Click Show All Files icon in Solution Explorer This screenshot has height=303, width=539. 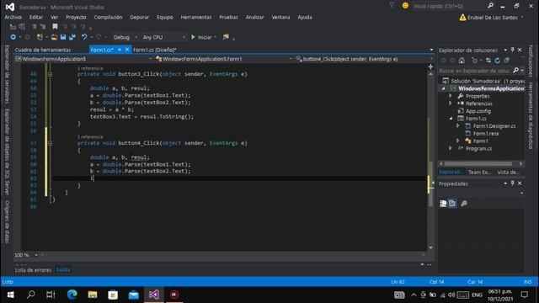[x=507, y=61]
